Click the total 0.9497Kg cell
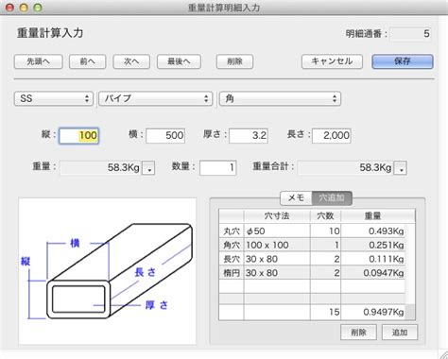Image resolution: width=448 pixels, height=359 pixels. (373, 312)
